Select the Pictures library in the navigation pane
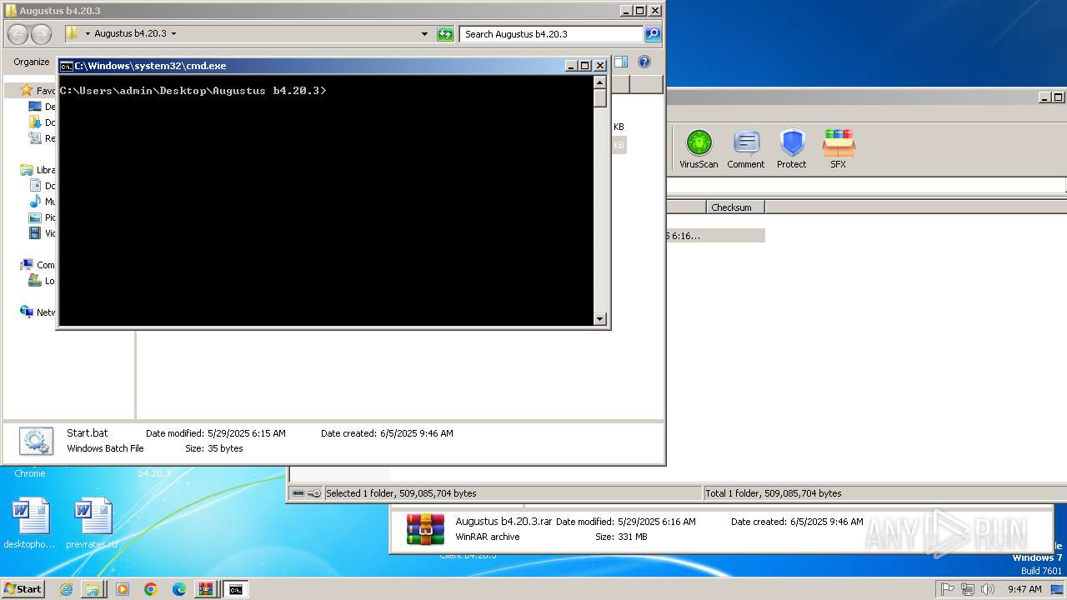 tap(42, 217)
